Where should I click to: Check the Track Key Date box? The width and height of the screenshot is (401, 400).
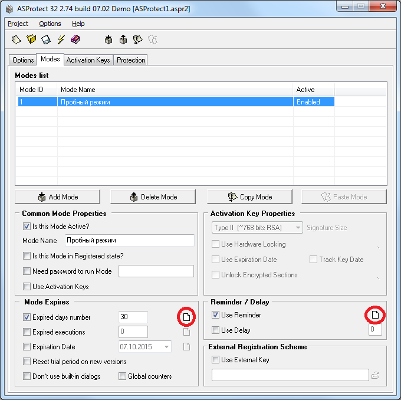click(313, 259)
